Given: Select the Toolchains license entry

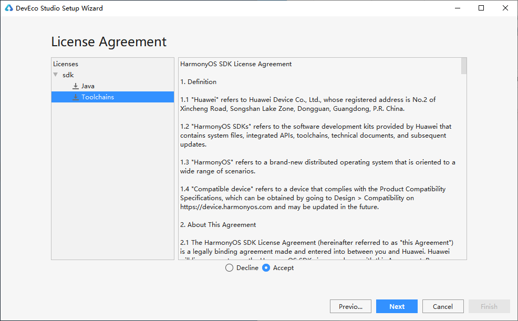Looking at the screenshot, I should [112, 97].
